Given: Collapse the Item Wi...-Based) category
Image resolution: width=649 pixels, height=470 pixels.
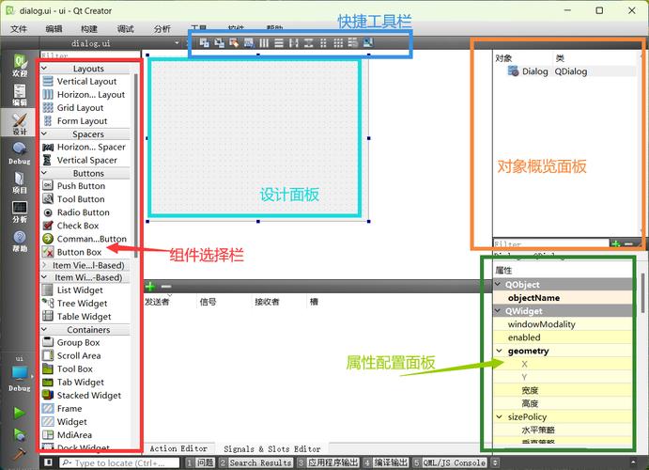Looking at the screenshot, I should [x=45, y=277].
